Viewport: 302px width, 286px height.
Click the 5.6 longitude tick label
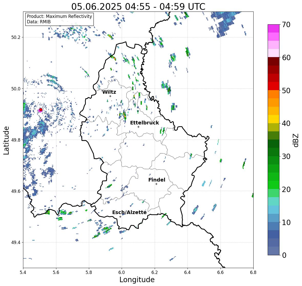[56, 272]
